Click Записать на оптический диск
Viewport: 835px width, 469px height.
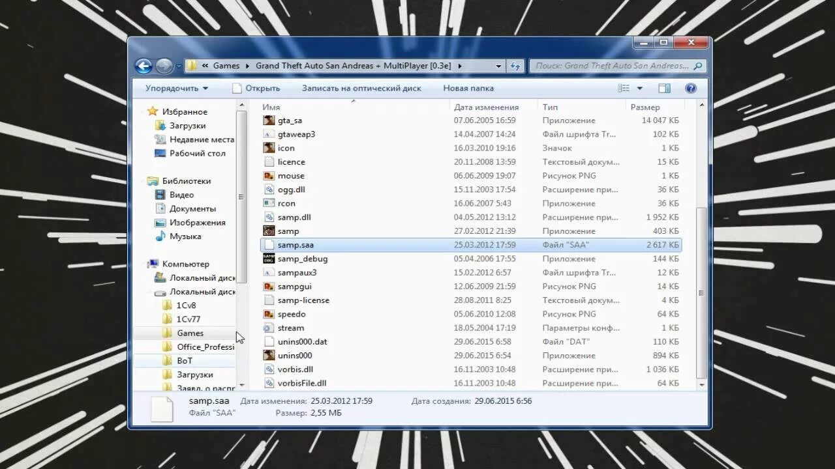click(361, 88)
